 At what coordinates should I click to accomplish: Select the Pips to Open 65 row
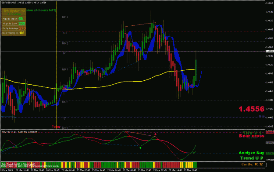pyautogui.click(x=14, y=19)
